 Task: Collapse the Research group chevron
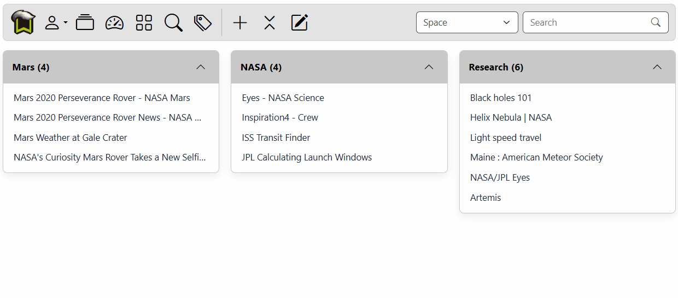click(x=657, y=67)
